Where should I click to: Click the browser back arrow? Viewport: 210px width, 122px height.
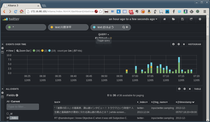point(4,11)
